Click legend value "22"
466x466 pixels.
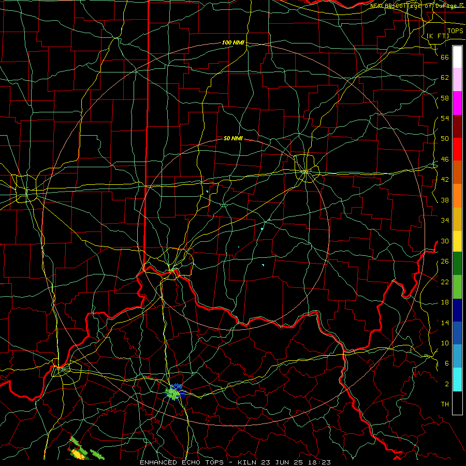tap(445, 282)
